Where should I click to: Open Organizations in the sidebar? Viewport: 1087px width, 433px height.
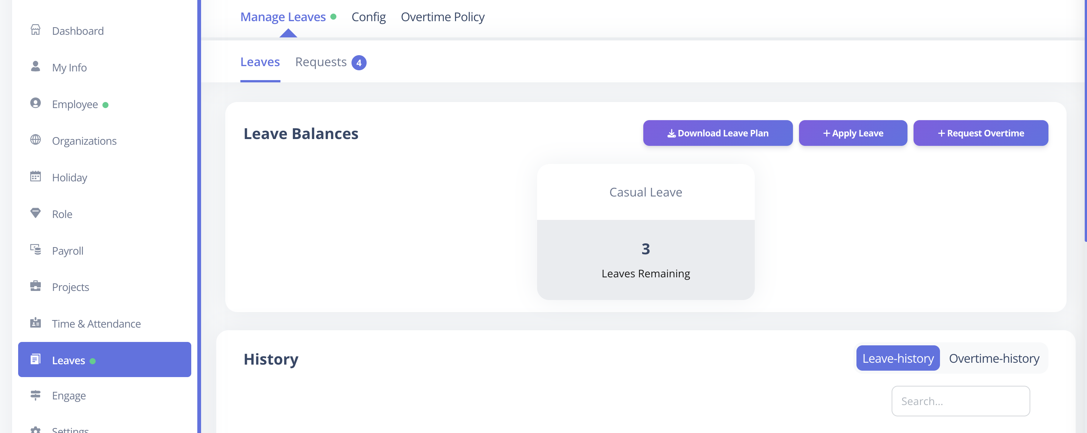click(104, 141)
